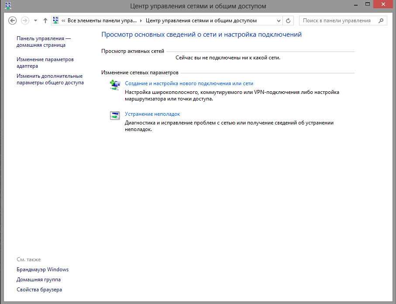Open 'Устранение неполадок' link
Image resolution: width=396 pixels, height=304 pixels.
pos(152,114)
